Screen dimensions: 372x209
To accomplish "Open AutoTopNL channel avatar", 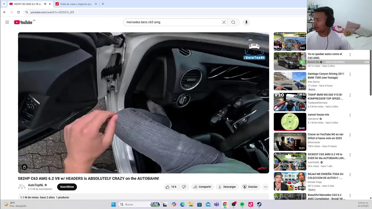I will (22, 187).
